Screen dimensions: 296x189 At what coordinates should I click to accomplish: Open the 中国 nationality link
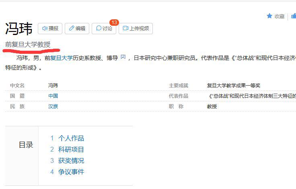click(x=53, y=96)
